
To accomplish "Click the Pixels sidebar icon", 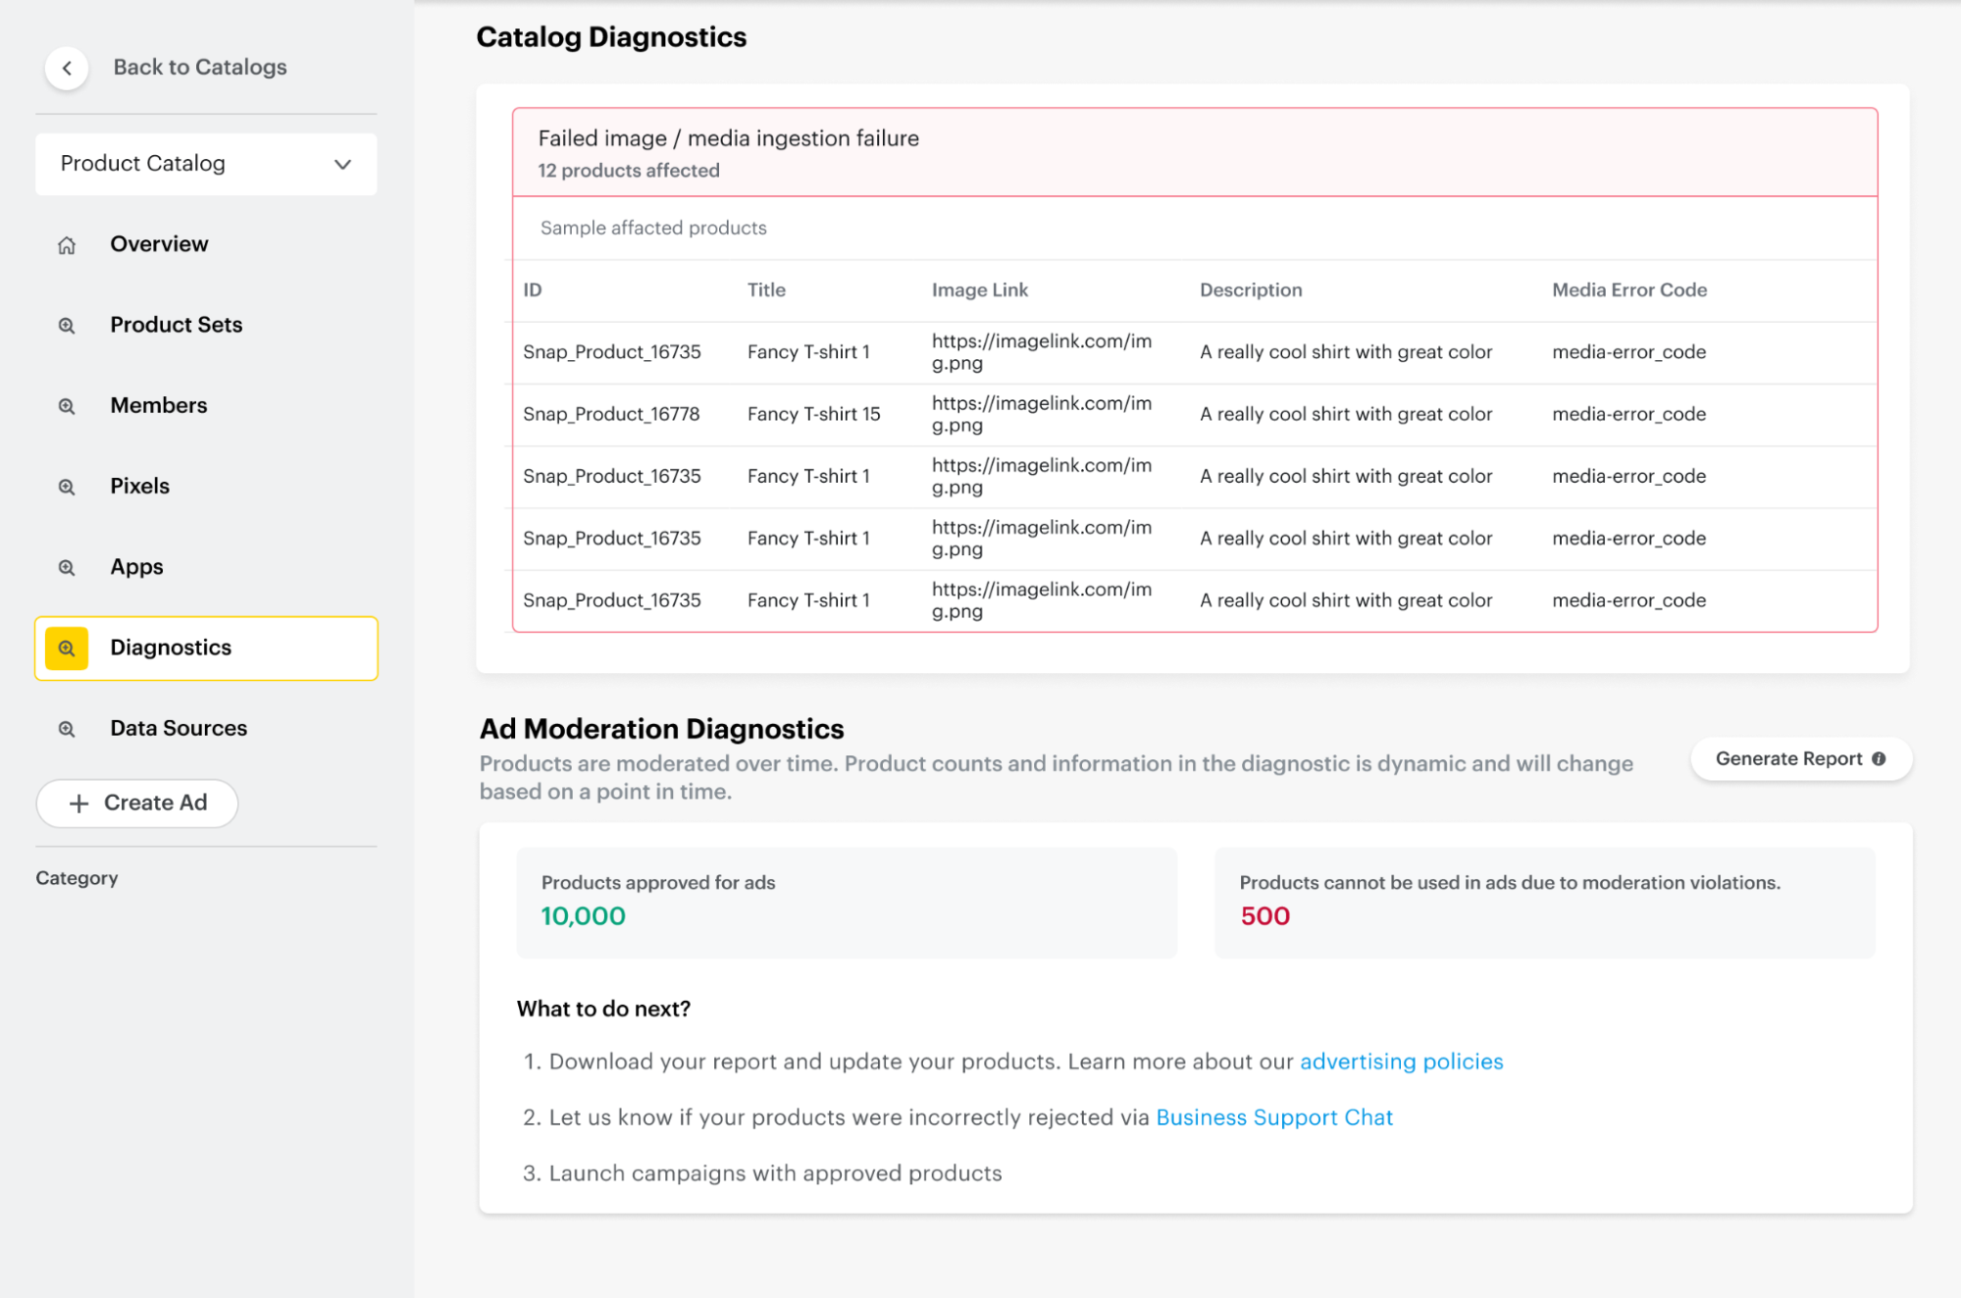I will point(67,487).
